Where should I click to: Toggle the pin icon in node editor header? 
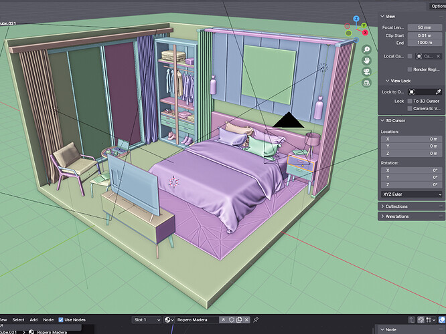pos(256,320)
